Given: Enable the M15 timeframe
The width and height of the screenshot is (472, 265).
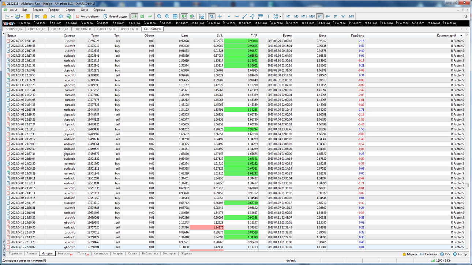Looking at the screenshot, I should 304,16.
